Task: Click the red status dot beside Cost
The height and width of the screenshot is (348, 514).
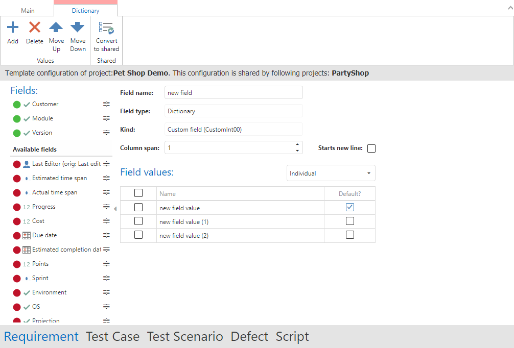Action: click(x=17, y=221)
